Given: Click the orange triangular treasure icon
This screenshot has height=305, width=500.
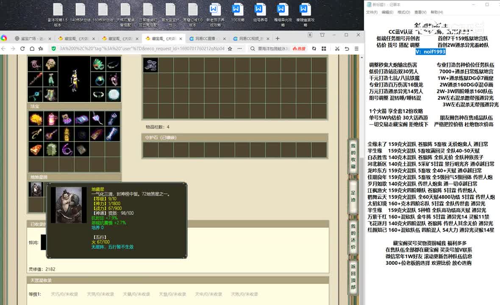Looking at the screenshot, I should point(36,150).
